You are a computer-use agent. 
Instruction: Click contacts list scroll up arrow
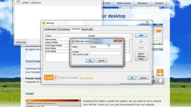(x=131, y=40)
